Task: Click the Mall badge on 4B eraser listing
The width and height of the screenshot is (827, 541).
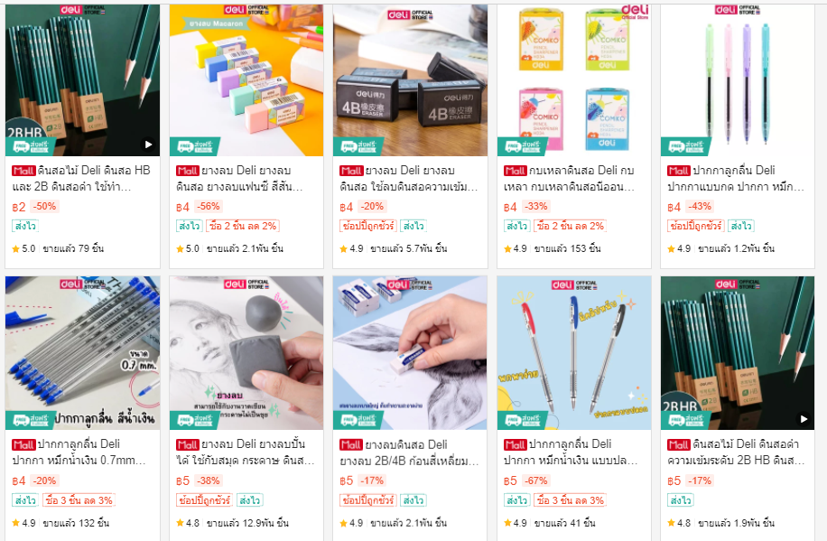Action: point(350,171)
